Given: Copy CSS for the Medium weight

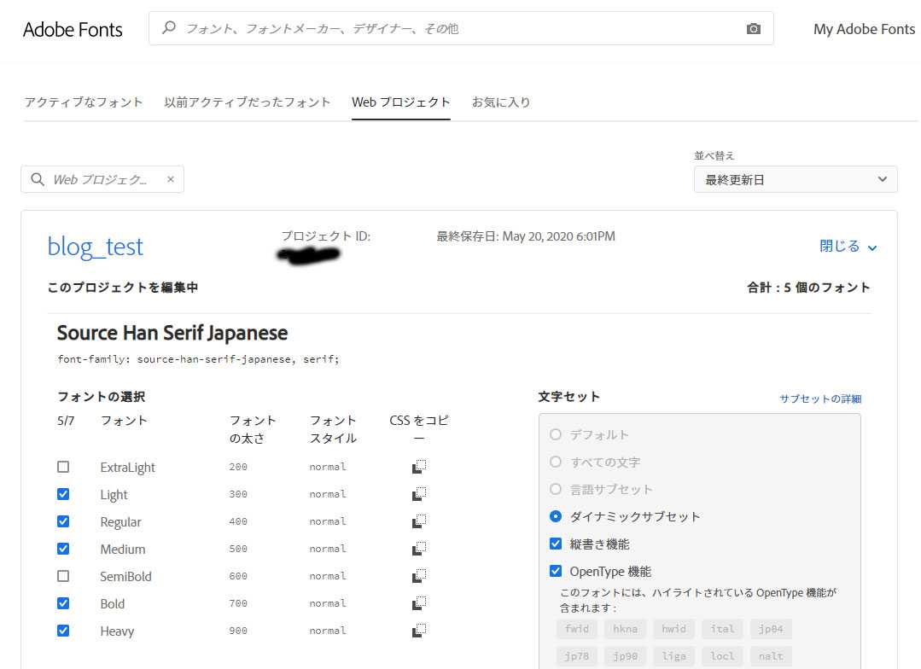Looking at the screenshot, I should [x=419, y=549].
